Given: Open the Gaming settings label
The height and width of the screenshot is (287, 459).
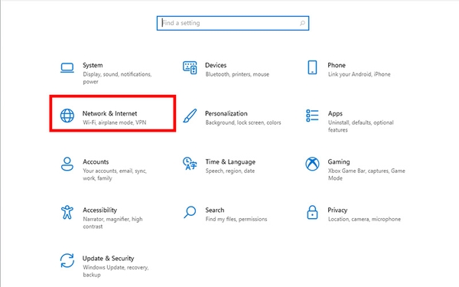Looking at the screenshot, I should tap(339, 162).
